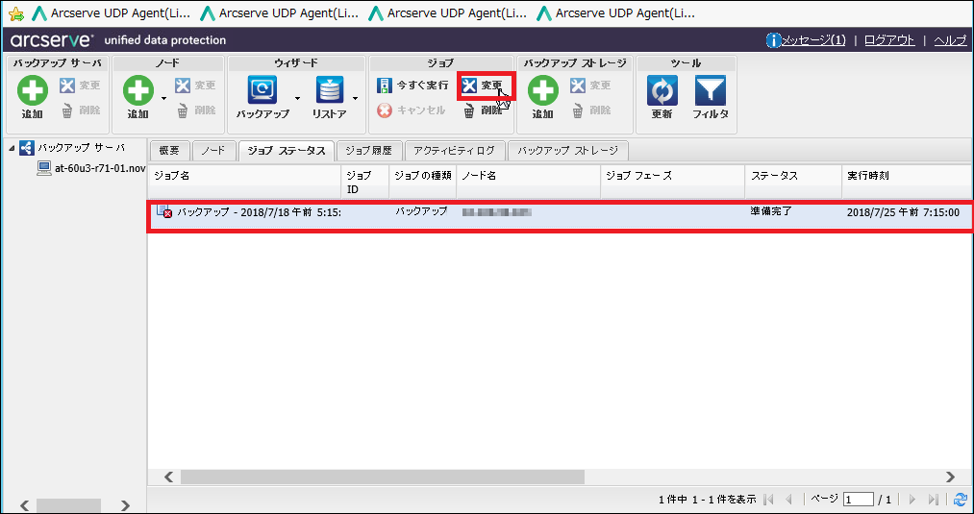
Task: Click 変更 in the バックアップ ストレージ group
Action: [590, 86]
